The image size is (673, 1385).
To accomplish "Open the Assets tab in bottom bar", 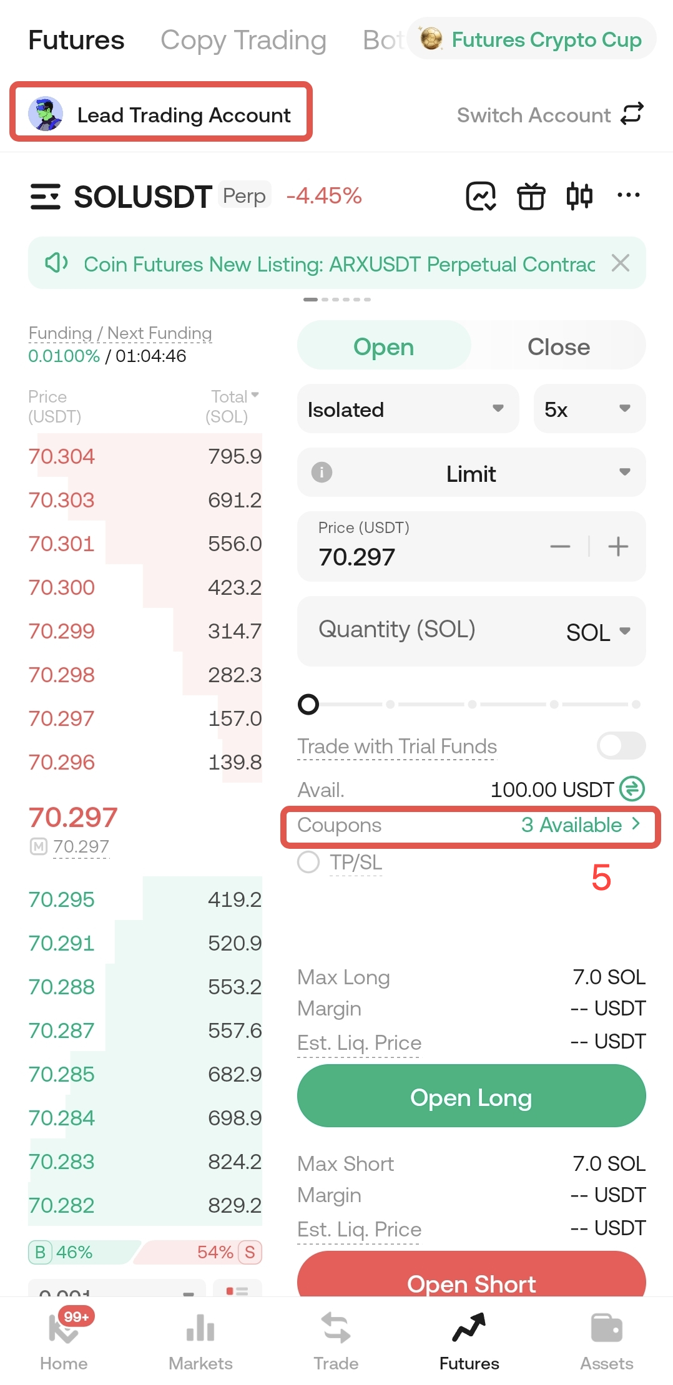I will pos(606,1342).
